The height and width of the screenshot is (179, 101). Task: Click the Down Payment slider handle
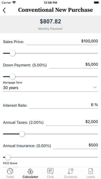[12, 77]
